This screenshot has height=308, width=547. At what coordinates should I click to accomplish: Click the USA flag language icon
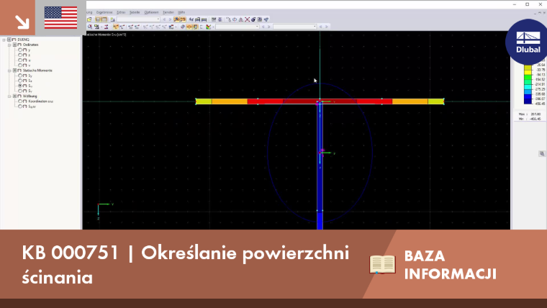[x=60, y=17]
